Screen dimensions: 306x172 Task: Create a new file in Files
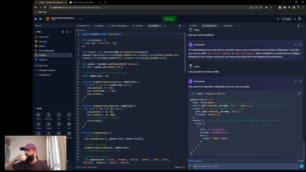[x=63, y=32]
